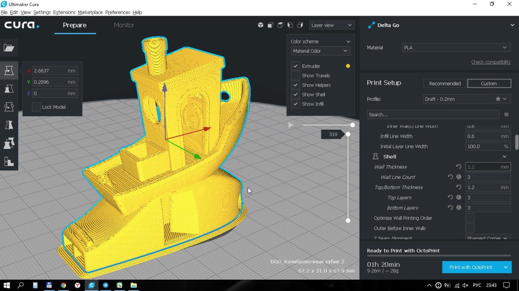Open the PLA material dropdown

pyautogui.click(x=457, y=47)
